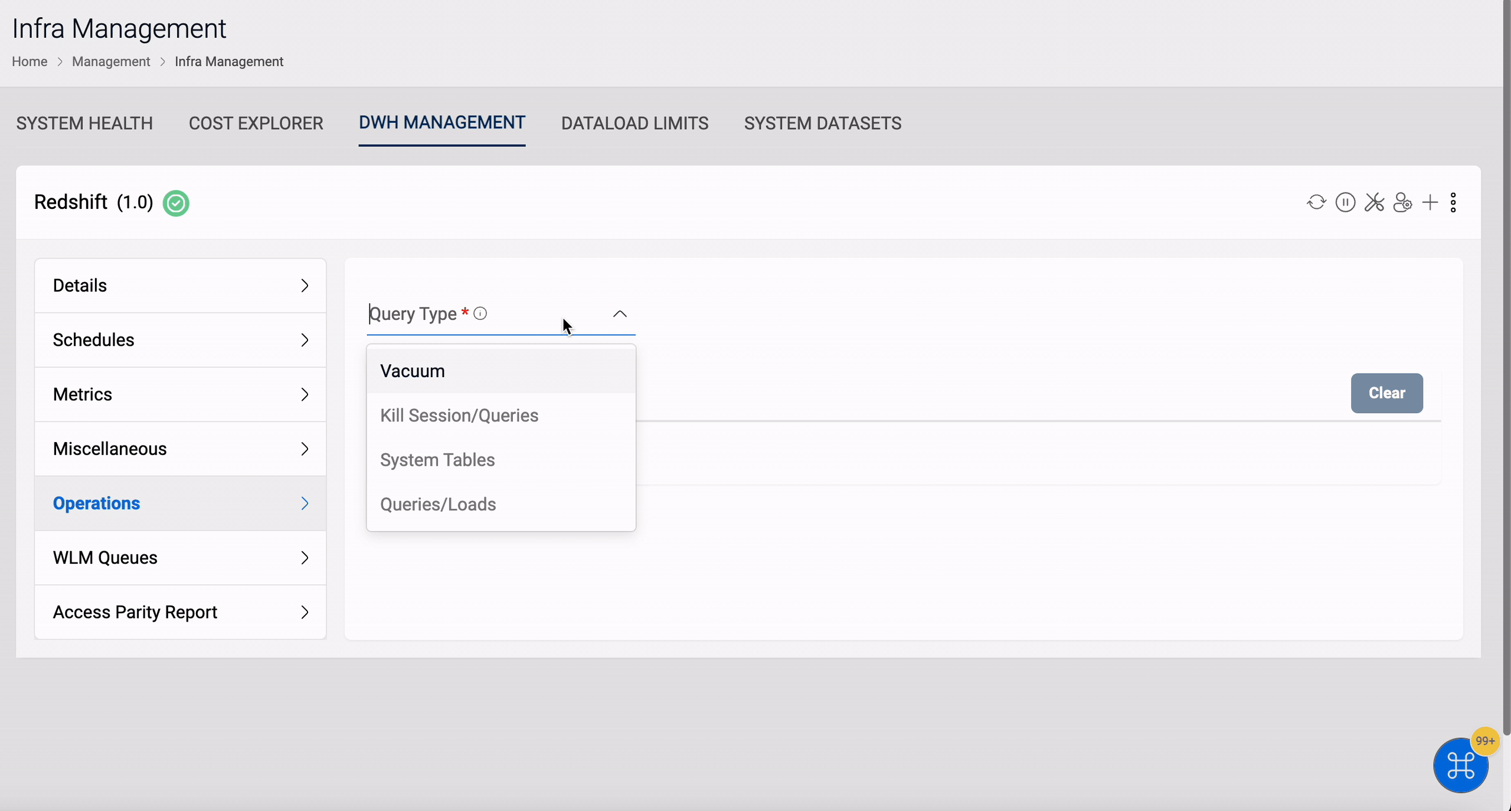Open the Miscellaneous menu item
The image size is (1511, 811).
point(181,449)
